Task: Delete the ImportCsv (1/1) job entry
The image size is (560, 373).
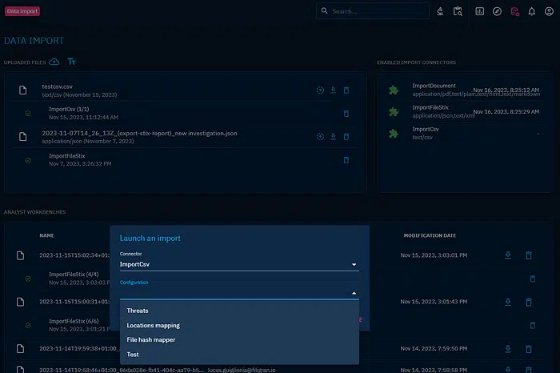Action: tap(346, 114)
